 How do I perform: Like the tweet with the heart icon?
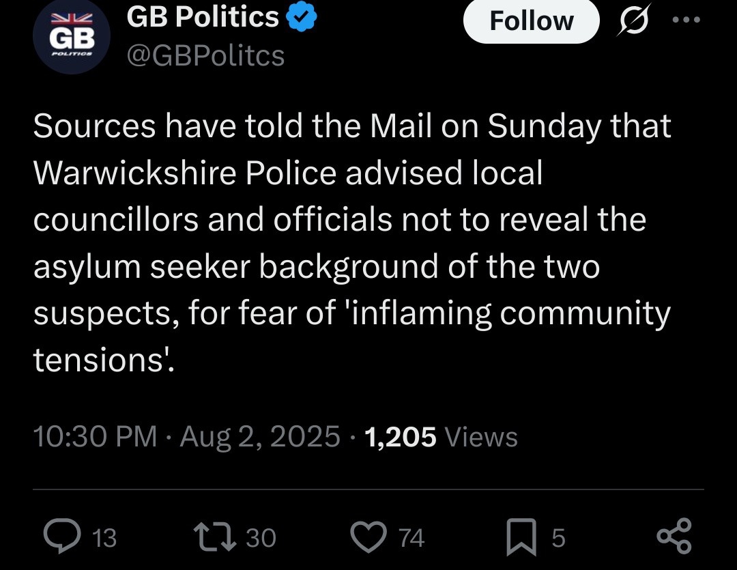pyautogui.click(x=369, y=537)
